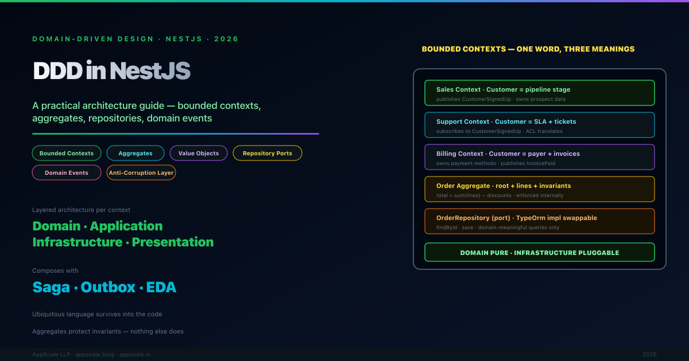The width and height of the screenshot is (689, 361).
Task: Click the Aggregates protect invariants line
Action: pos(107,331)
